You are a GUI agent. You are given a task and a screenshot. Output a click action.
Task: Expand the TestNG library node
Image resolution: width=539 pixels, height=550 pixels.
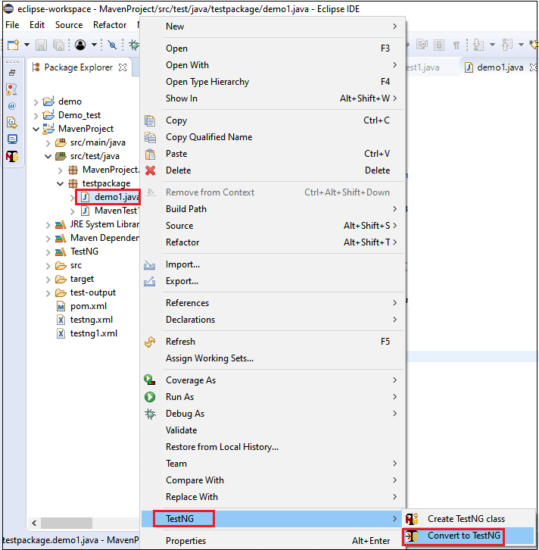click(x=48, y=252)
